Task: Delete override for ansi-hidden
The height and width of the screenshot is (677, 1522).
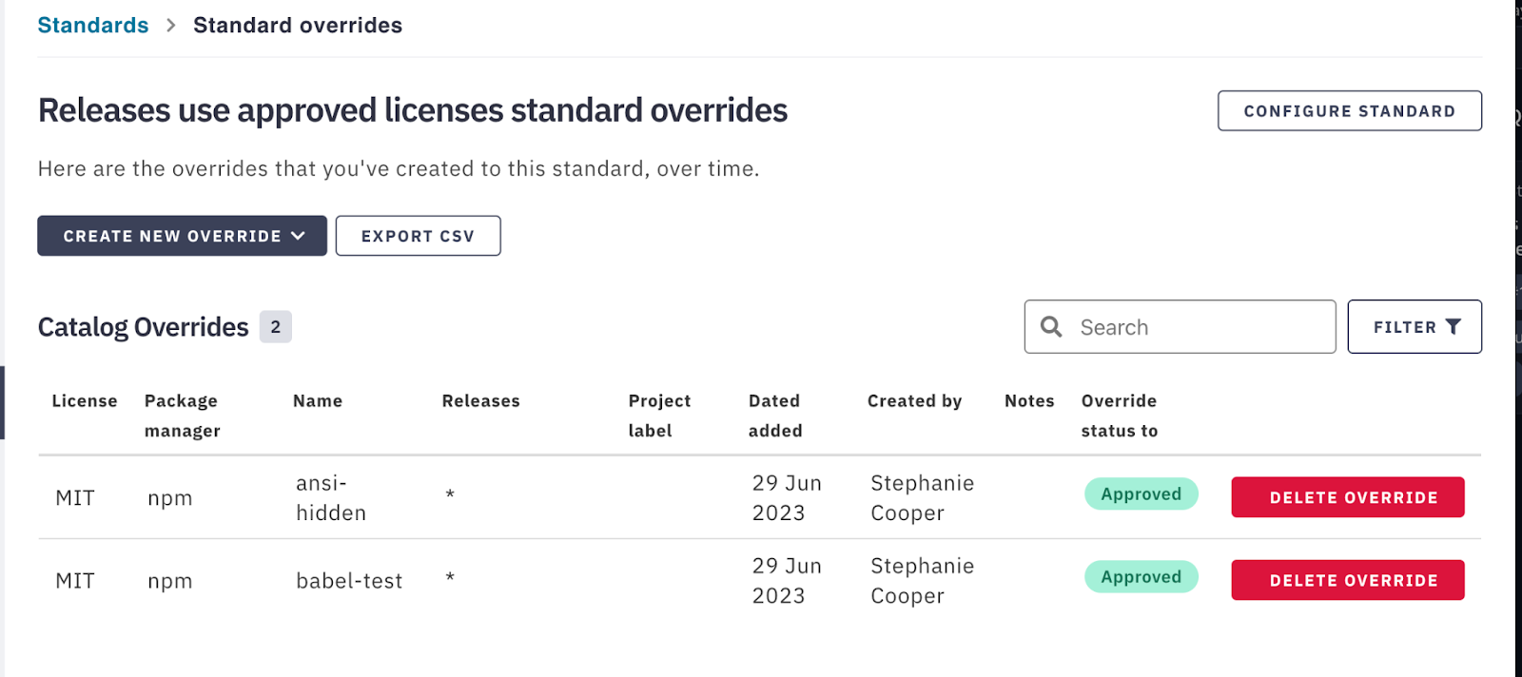Action: point(1348,497)
